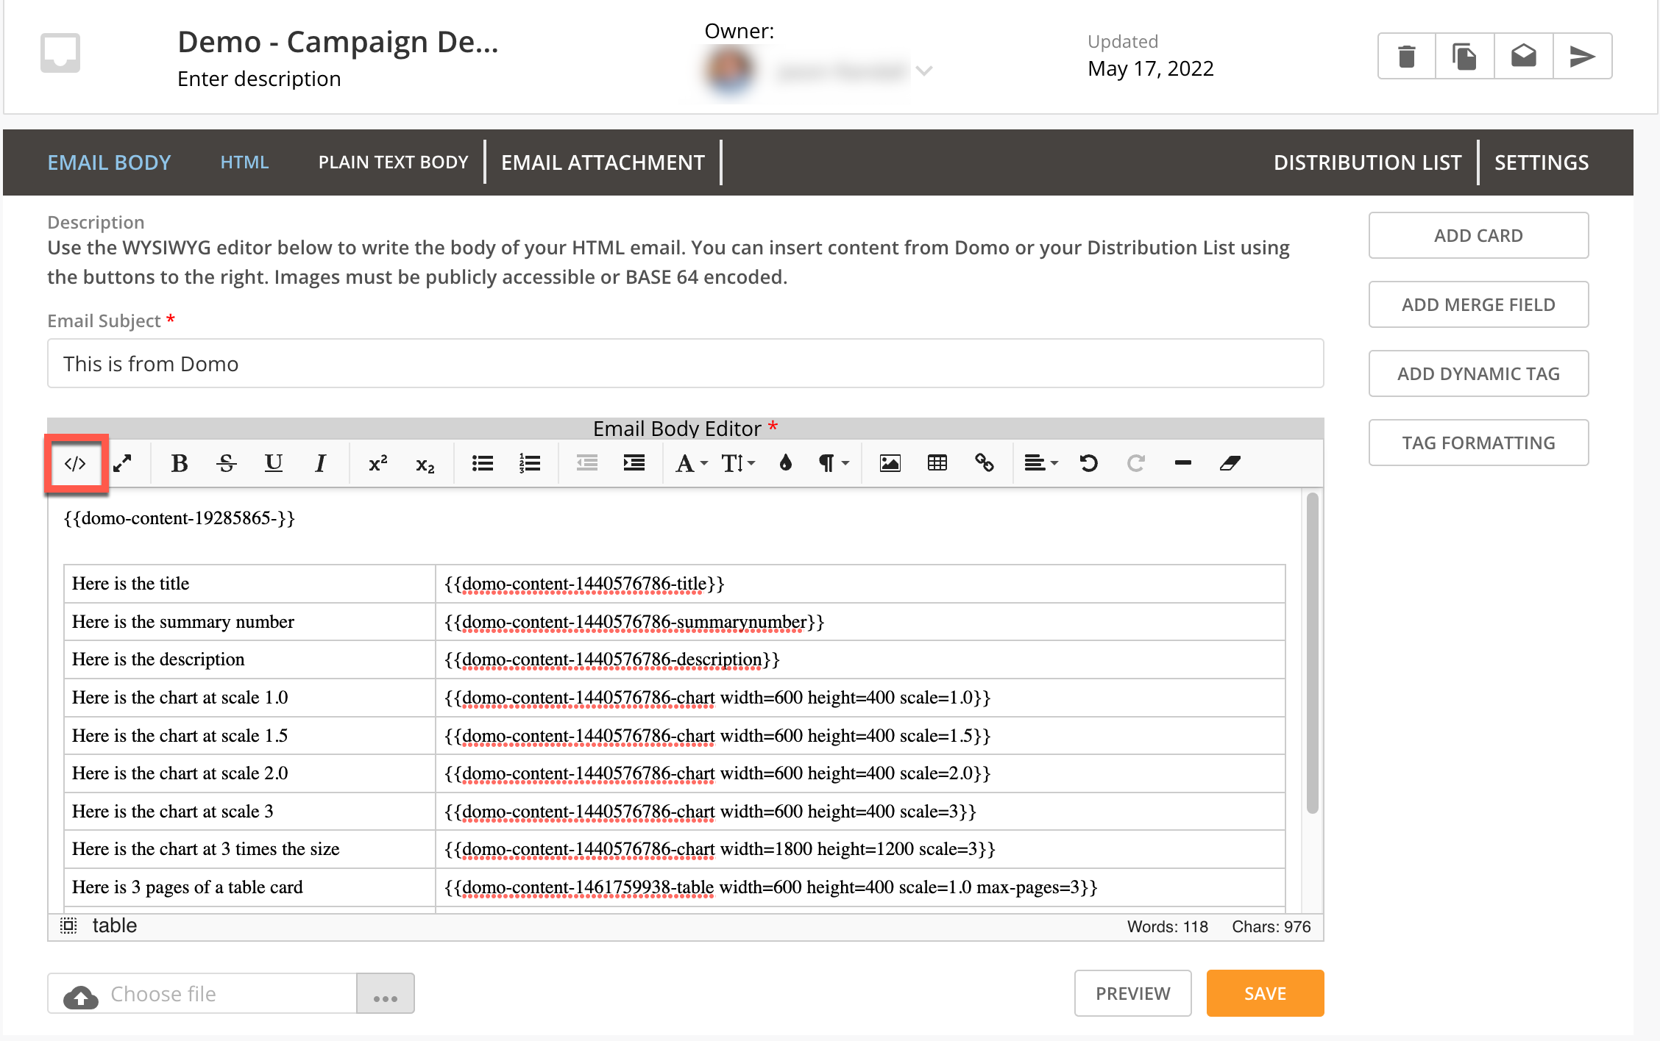The image size is (1660, 1041).
Task: Toggle bold formatting
Action: tap(179, 463)
